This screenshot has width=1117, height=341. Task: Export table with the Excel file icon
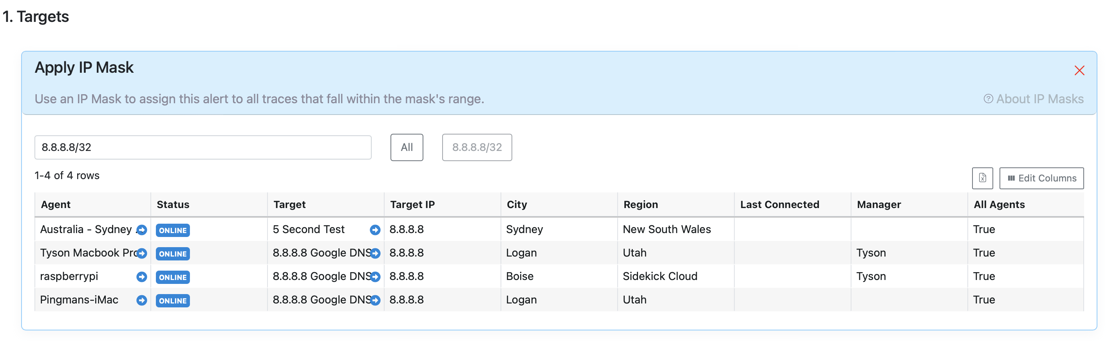(x=982, y=178)
